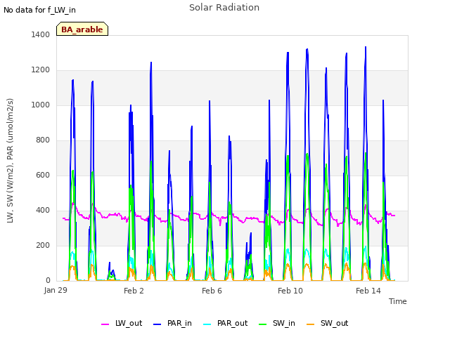Click the Feb 2 x-axis label
This screenshot has height=337, width=450.
coord(134,291)
